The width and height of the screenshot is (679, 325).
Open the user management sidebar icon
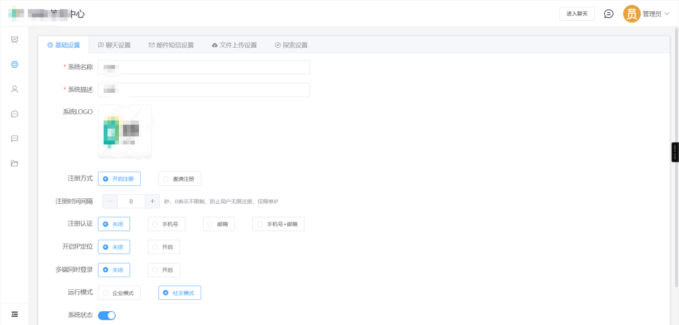[14, 89]
